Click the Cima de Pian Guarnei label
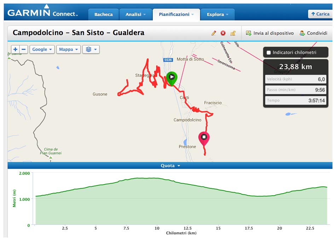 pyautogui.click(x=51, y=151)
